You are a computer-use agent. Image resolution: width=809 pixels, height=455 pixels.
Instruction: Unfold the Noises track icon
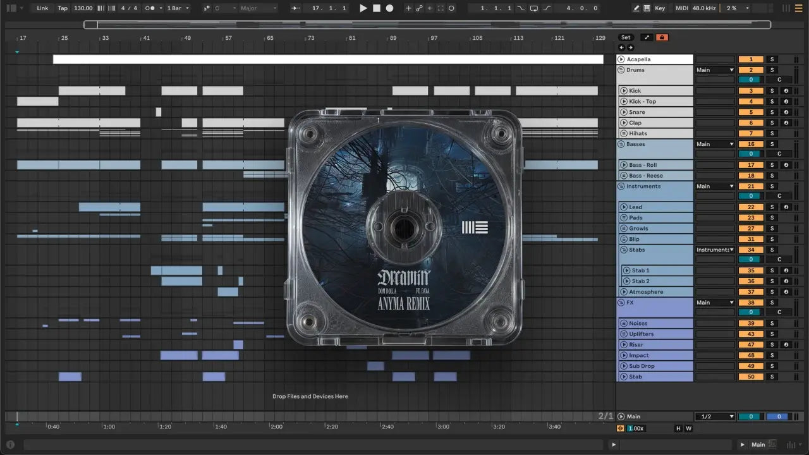[x=624, y=324]
